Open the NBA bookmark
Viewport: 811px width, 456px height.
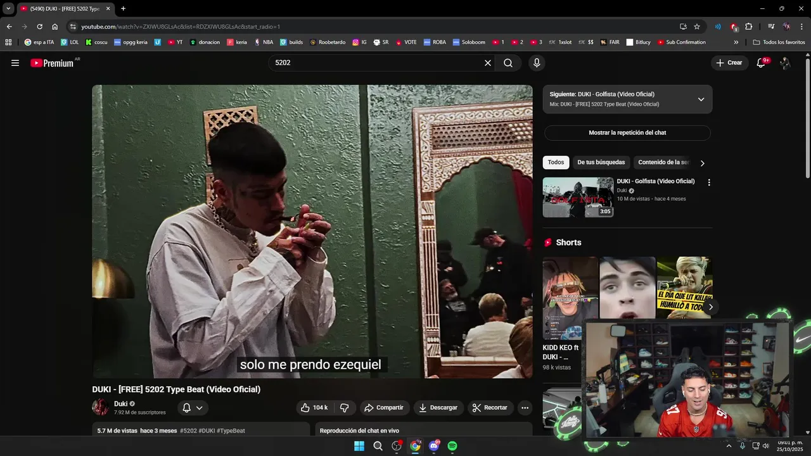coord(264,42)
